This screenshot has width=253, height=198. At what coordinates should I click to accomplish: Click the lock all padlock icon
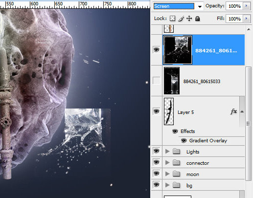coord(197,19)
